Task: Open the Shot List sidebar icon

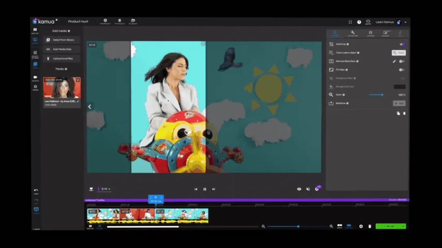Action: click(35, 30)
